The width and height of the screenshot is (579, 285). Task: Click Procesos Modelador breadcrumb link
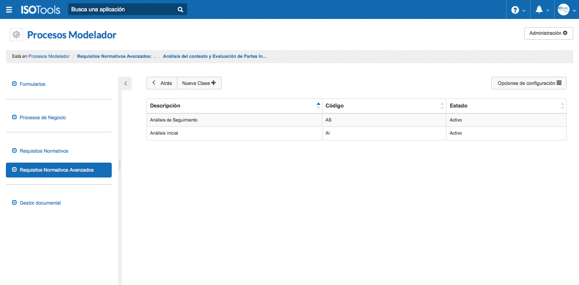[x=49, y=56]
